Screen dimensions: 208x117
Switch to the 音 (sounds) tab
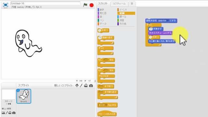pos(132,4)
